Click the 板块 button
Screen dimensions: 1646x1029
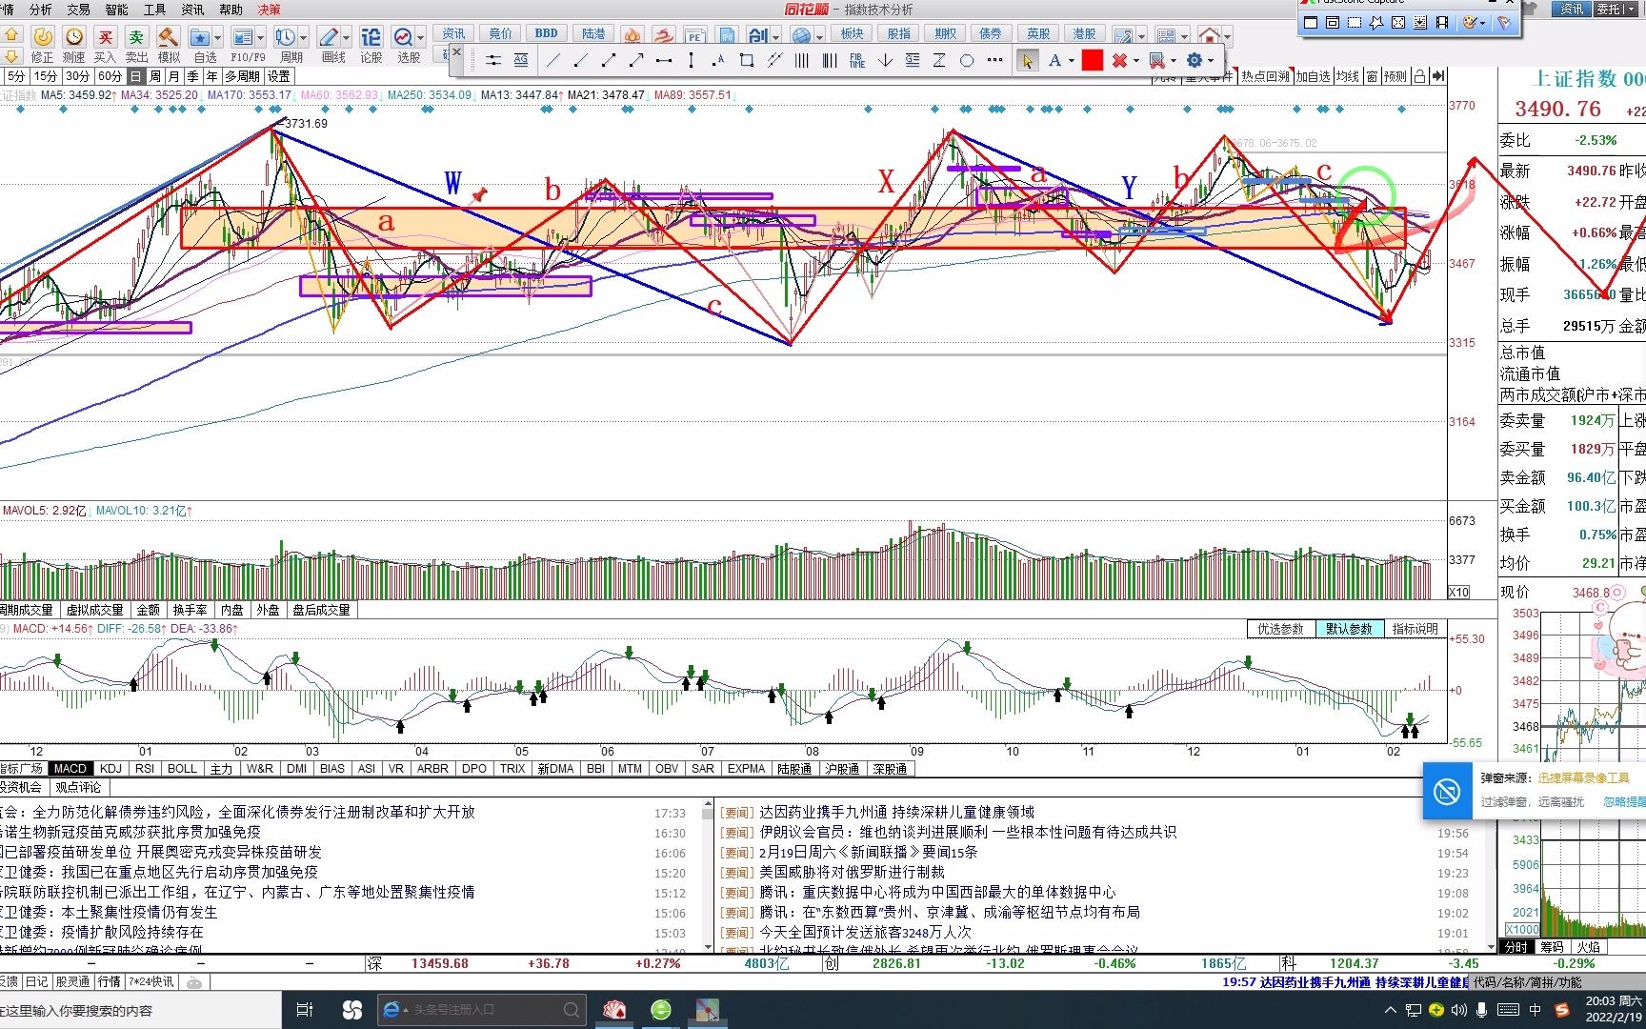(x=852, y=33)
